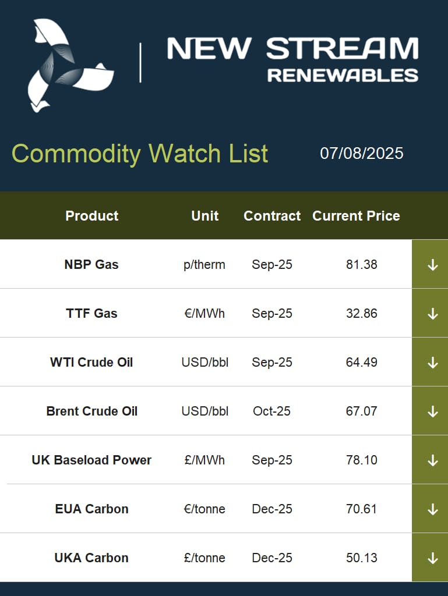The image size is (448, 596).
Task: Select the Product column header
Action: 91,215
